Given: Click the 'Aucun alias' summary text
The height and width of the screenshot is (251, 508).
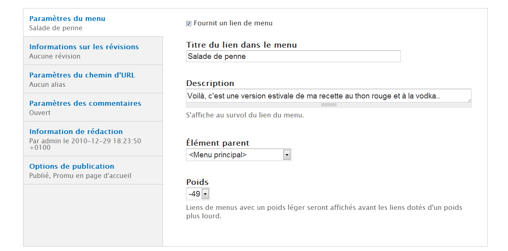Looking at the screenshot, I should tap(47, 85).
